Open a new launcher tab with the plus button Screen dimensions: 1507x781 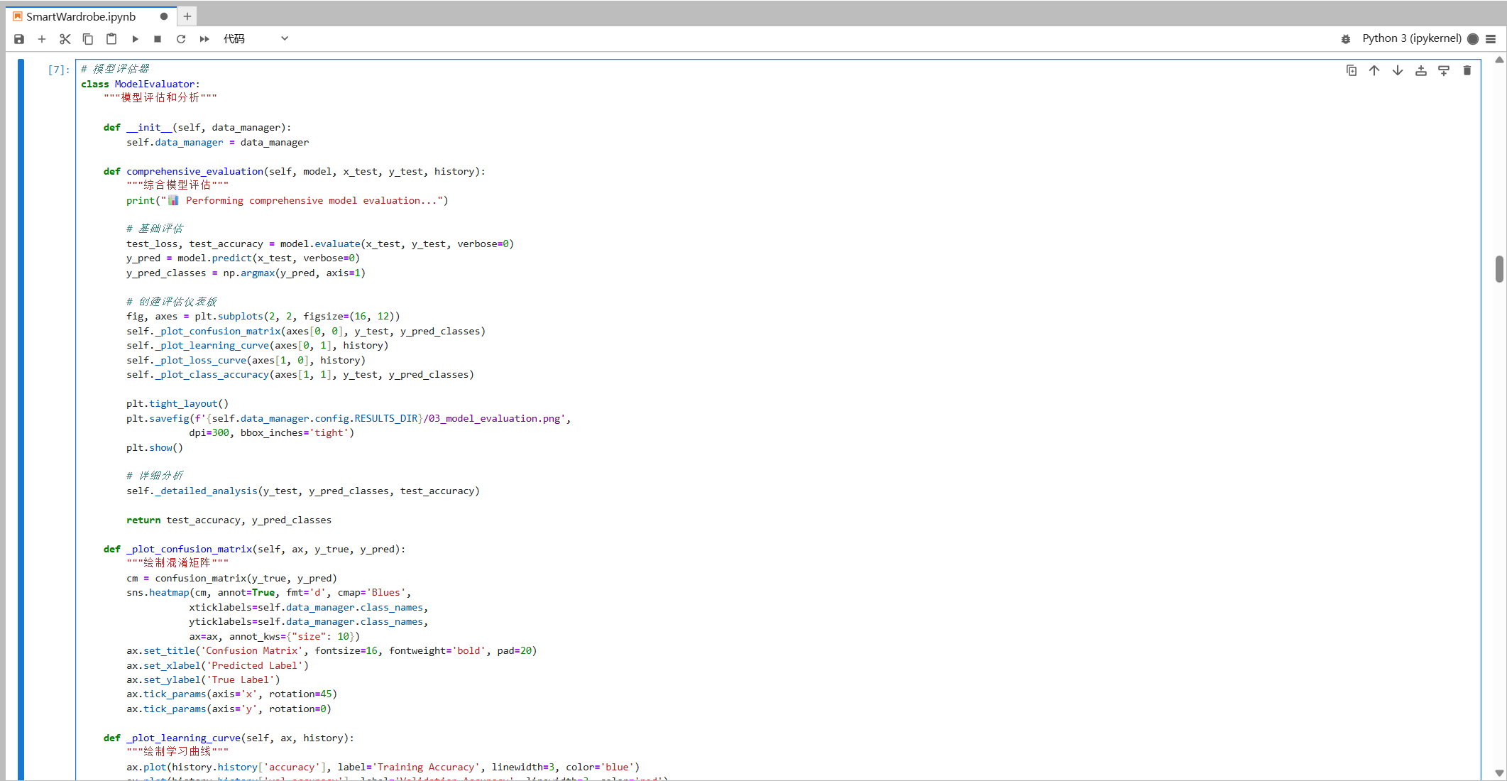point(187,16)
